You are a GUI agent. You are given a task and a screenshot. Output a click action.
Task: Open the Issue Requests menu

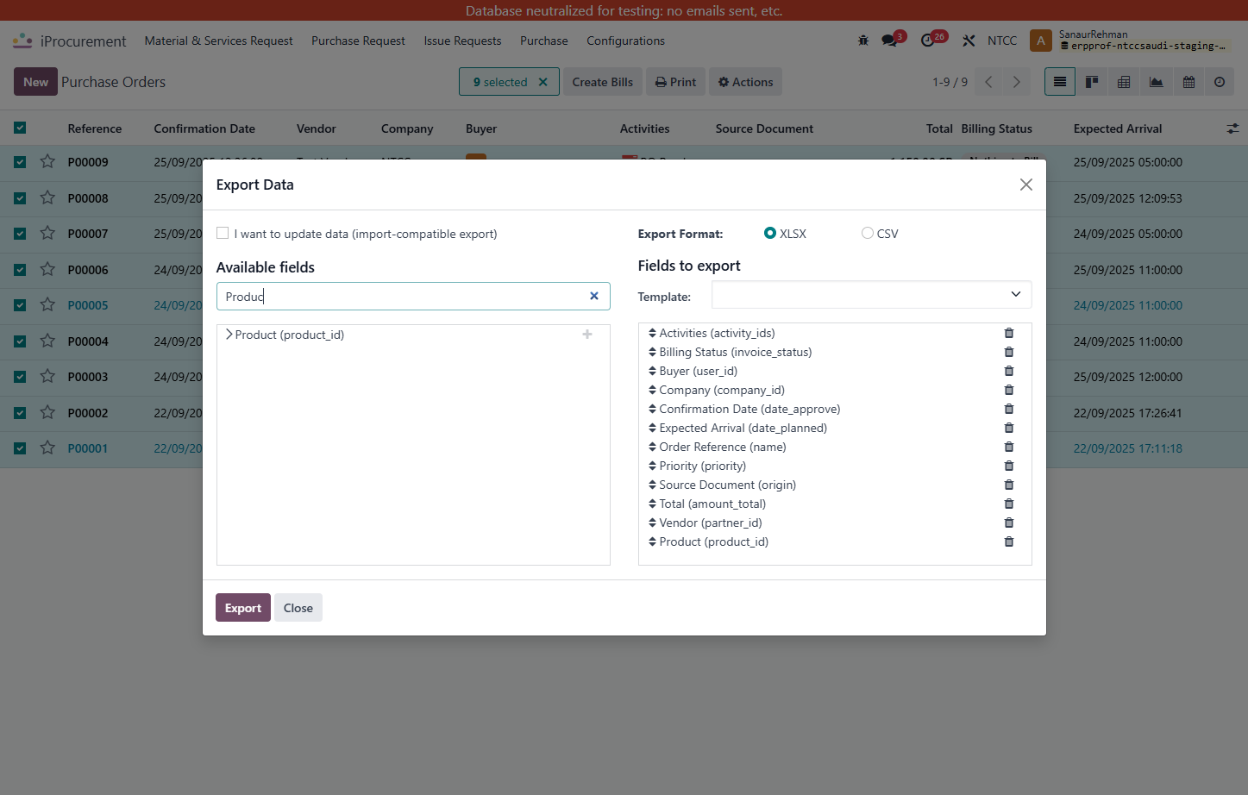point(462,41)
